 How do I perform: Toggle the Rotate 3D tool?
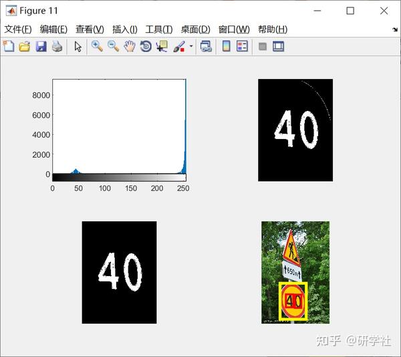146,47
